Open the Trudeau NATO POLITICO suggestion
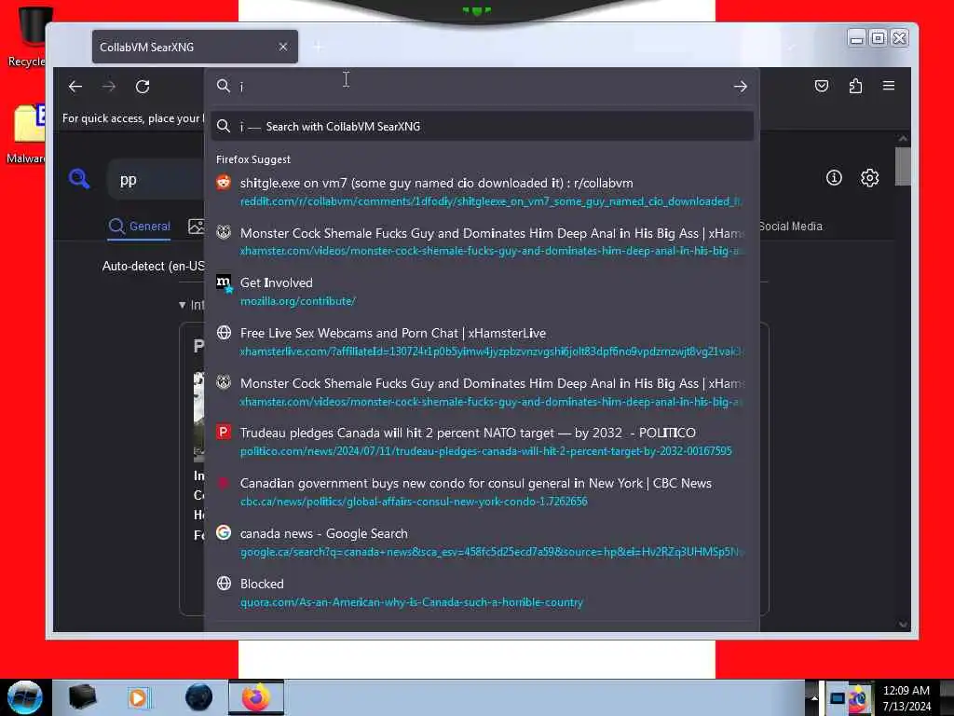 tap(482, 441)
